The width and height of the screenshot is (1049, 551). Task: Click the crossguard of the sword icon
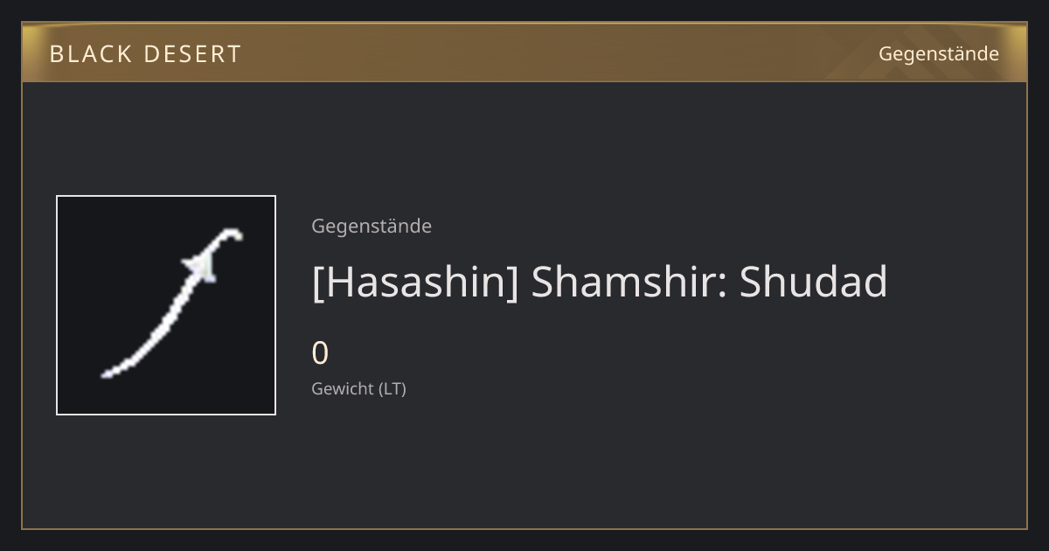200,268
